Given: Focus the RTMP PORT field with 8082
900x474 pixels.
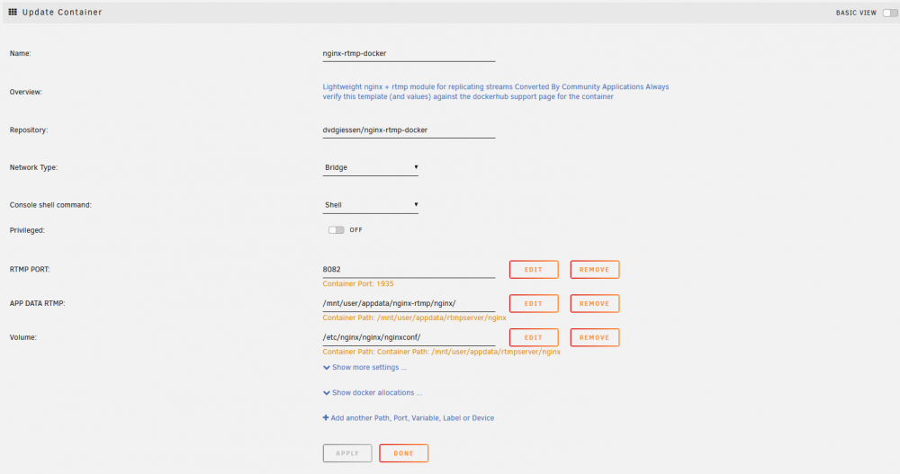Looking at the screenshot, I should click(x=409, y=269).
